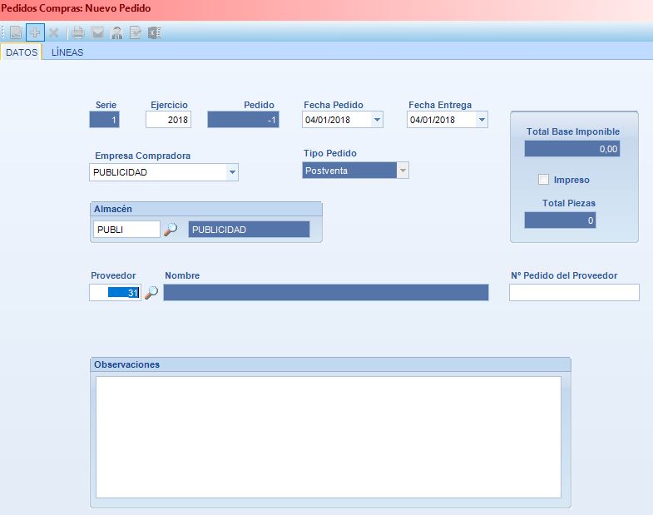Toggle the Impreso checkbox
This screenshot has height=515, width=653.
[x=544, y=180]
